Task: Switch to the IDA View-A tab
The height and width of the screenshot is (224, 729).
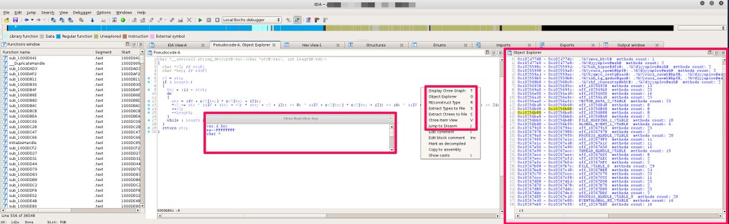Action: 177,45
